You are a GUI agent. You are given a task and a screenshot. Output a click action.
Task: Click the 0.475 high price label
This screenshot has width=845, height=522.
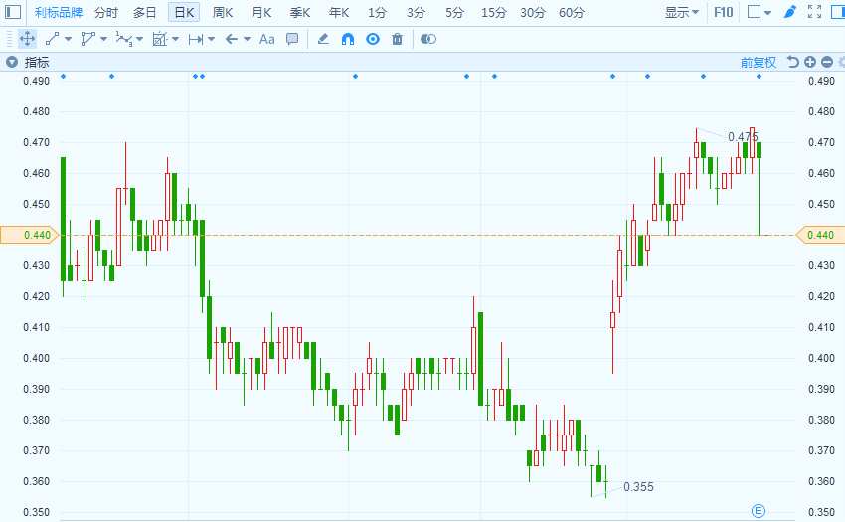pyautogui.click(x=743, y=137)
